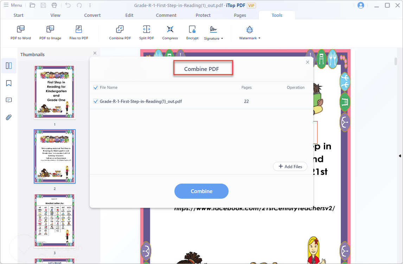Switch to the Comment tab
Viewport: 403px width, 264px height.
click(x=166, y=15)
